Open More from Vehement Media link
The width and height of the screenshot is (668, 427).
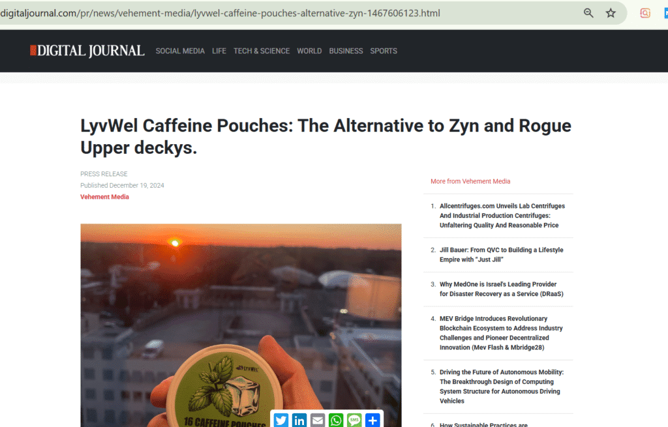[x=470, y=181]
